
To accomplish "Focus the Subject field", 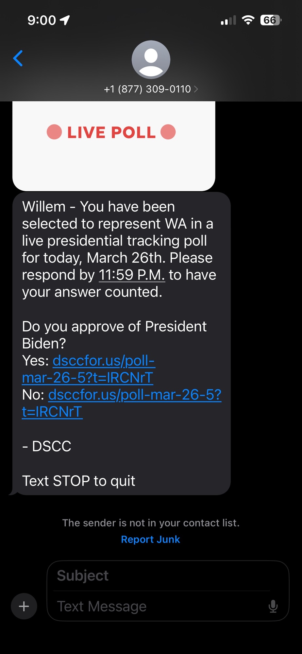I will (x=163, y=576).
